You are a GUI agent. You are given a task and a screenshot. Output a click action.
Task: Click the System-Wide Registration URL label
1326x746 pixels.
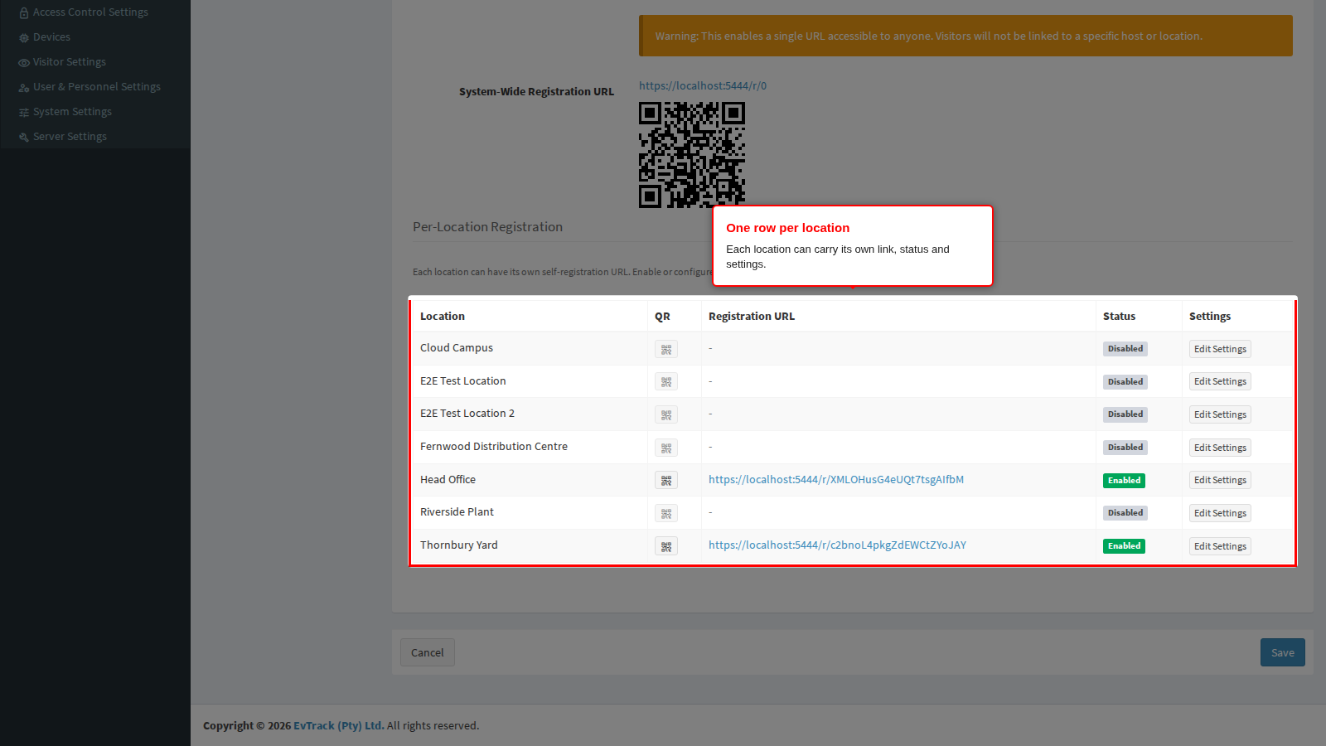coord(537,92)
